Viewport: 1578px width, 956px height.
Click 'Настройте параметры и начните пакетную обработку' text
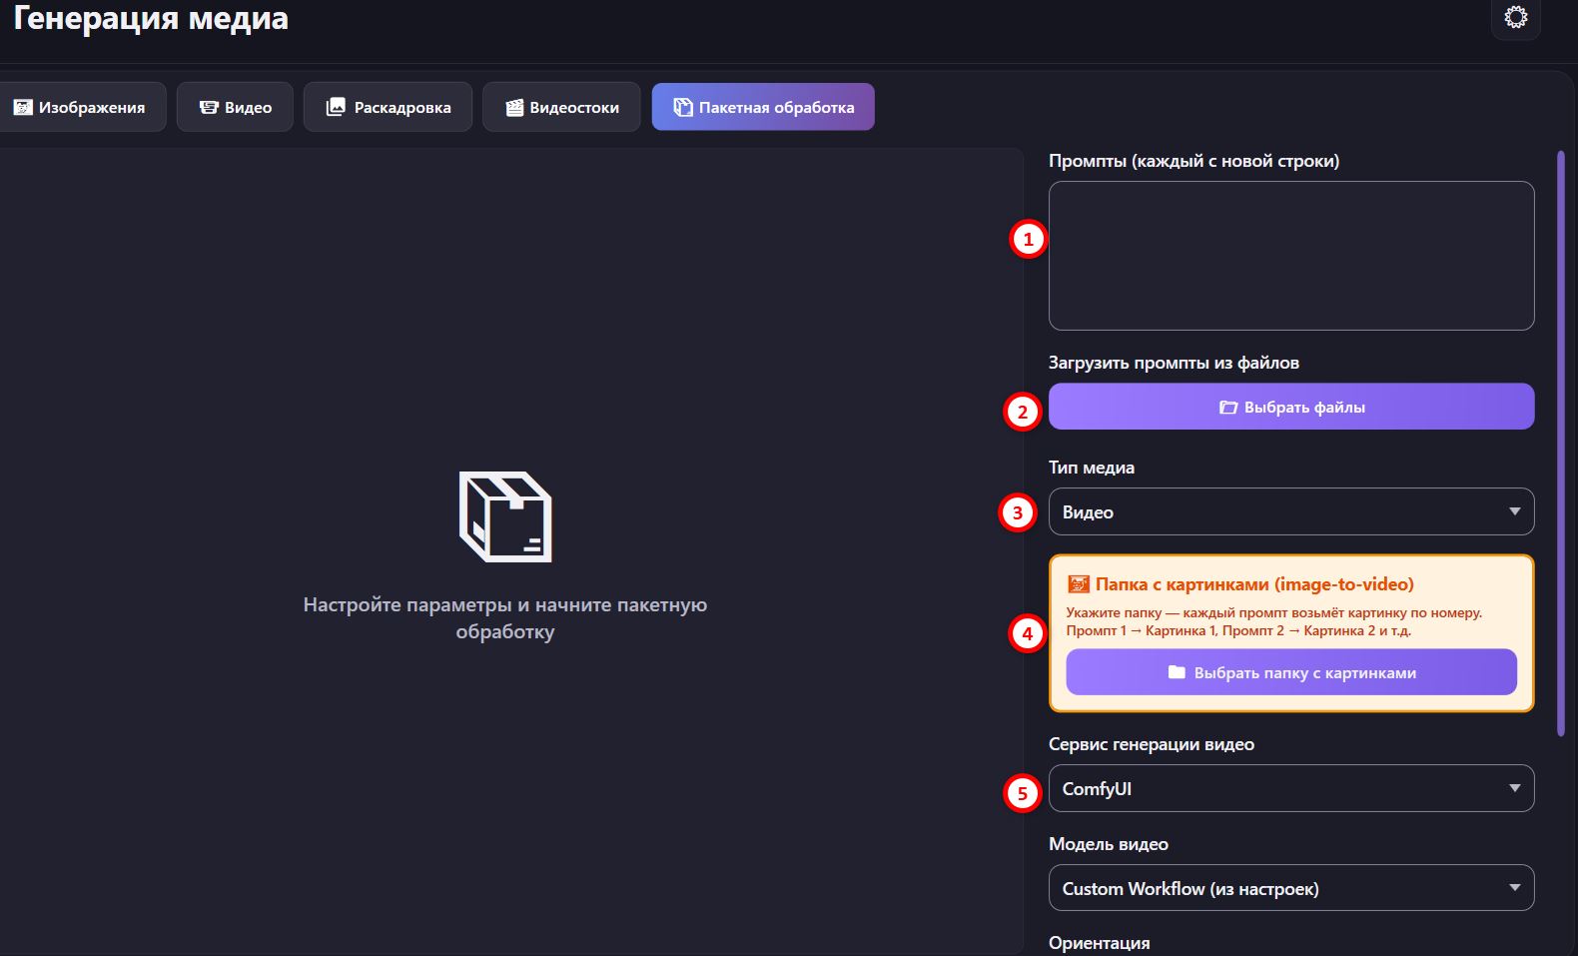click(x=505, y=618)
